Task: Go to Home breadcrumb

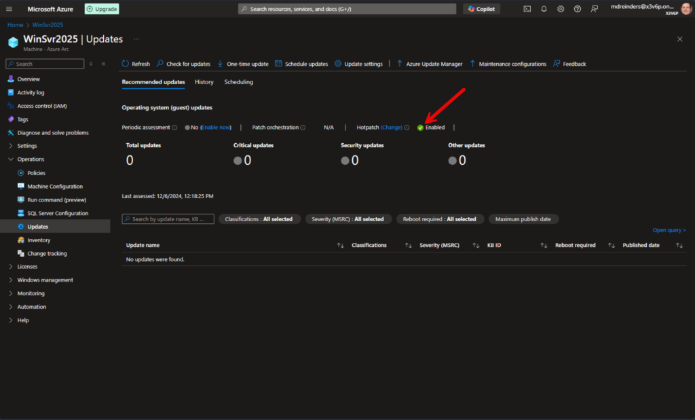Action: pyautogui.click(x=15, y=25)
